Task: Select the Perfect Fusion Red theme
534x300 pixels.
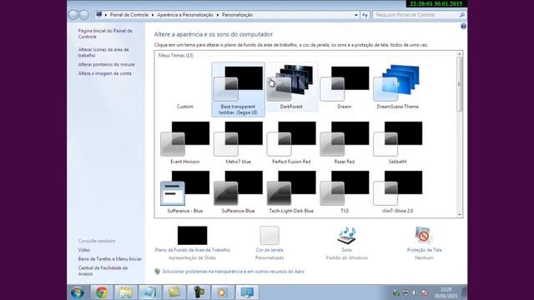Action: (x=291, y=142)
